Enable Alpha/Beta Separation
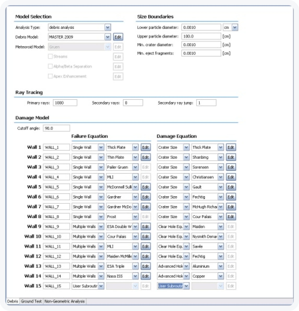This screenshot has width=299, height=311. (x=50, y=66)
